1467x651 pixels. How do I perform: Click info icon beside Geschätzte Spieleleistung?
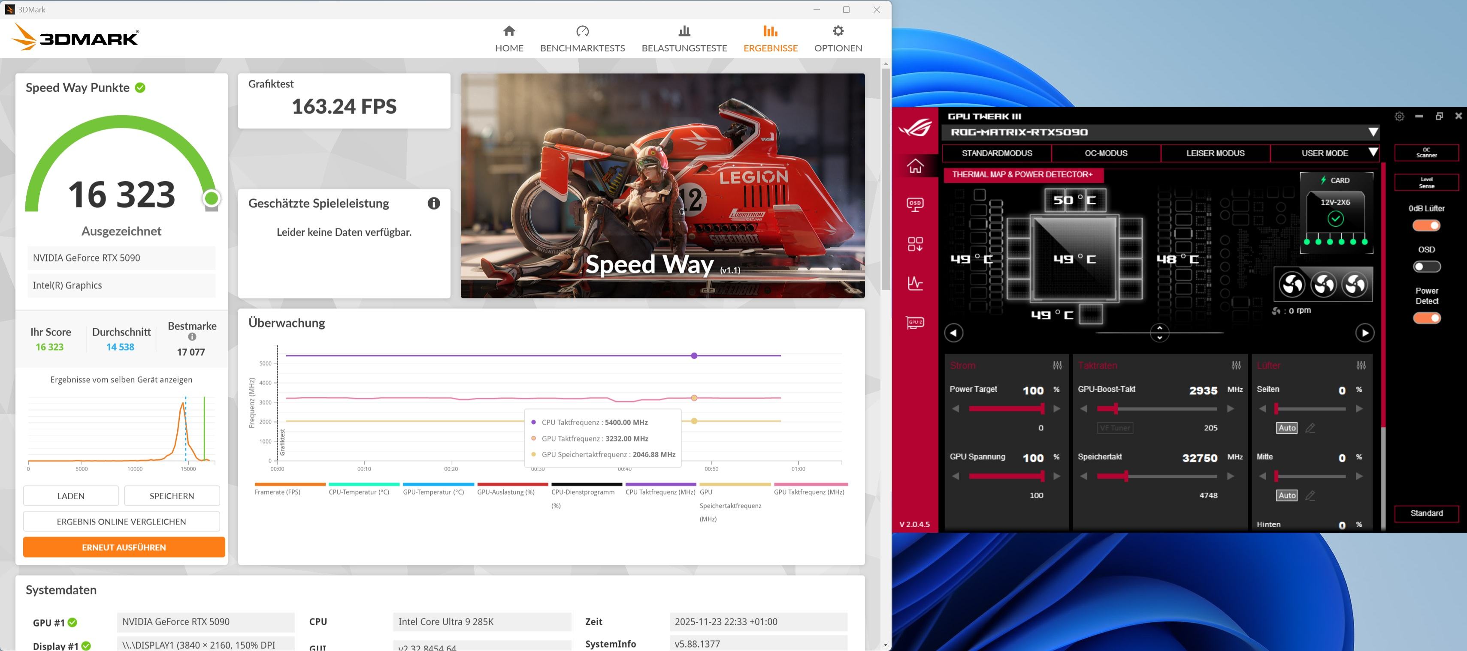(433, 203)
